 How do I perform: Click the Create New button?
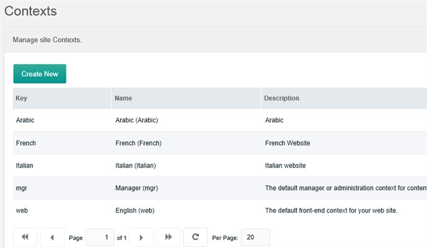[x=40, y=74]
